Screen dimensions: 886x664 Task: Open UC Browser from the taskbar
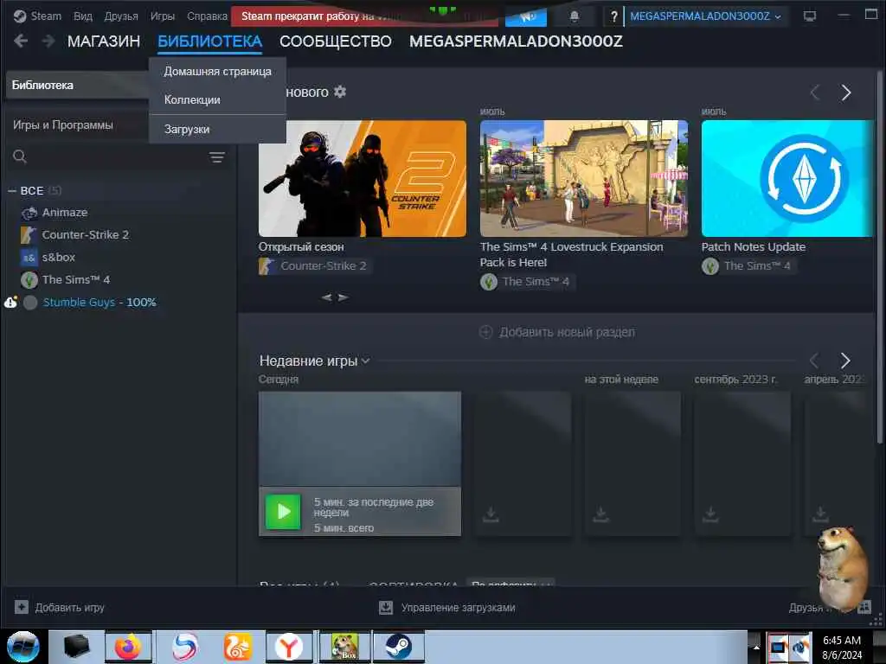(x=237, y=647)
